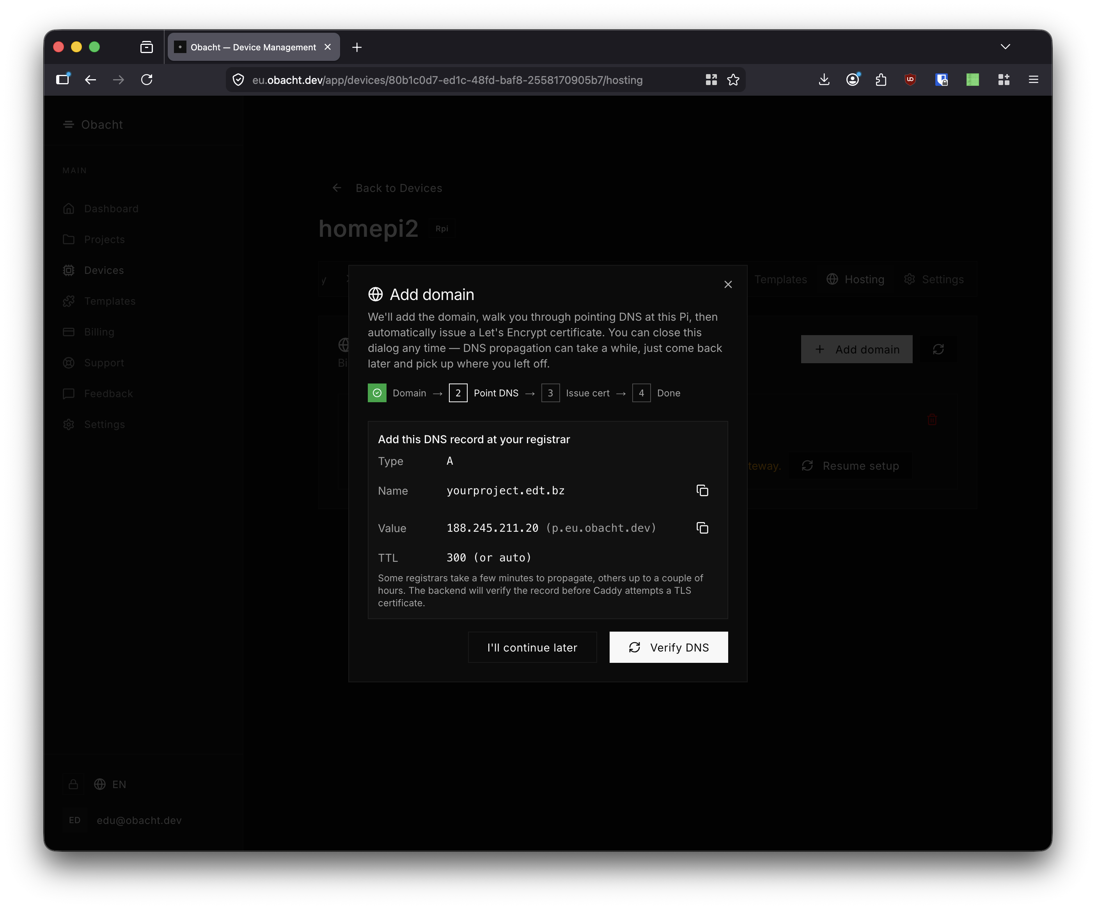Click Resume setup button

tap(851, 466)
